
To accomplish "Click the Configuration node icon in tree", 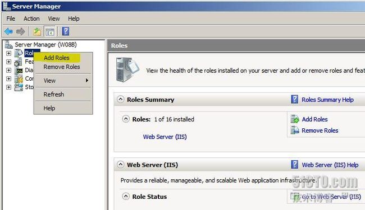I will (19, 78).
